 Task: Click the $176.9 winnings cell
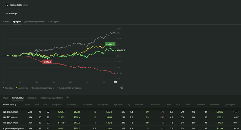[61, 123]
